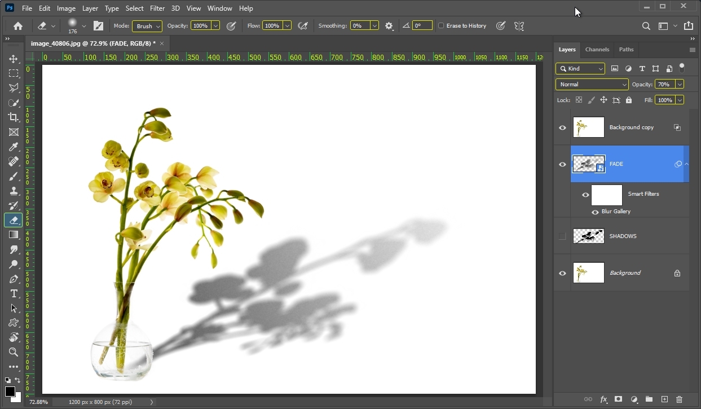
Task: Select the Zoom magnifier tool
Action: click(x=14, y=352)
